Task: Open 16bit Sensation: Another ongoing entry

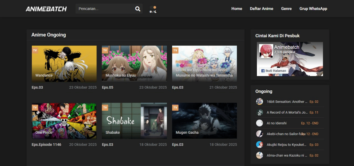Action: pos(287,102)
